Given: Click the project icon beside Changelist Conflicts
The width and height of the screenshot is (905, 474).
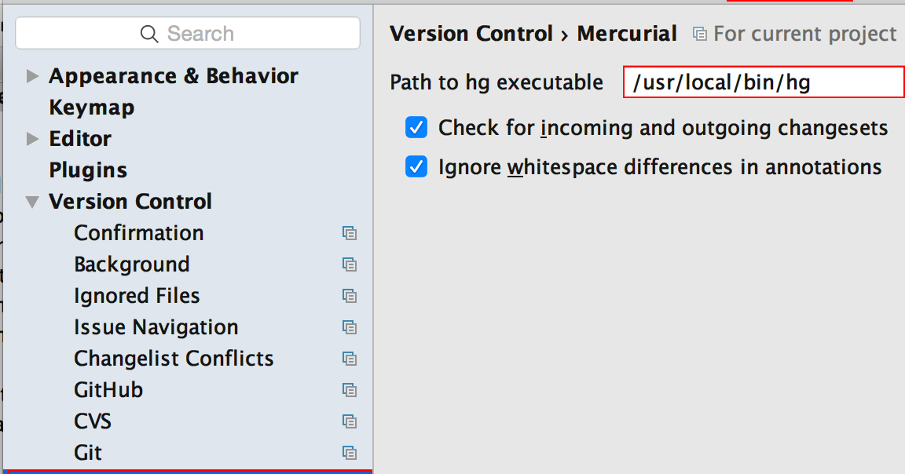Looking at the screenshot, I should coord(349,359).
